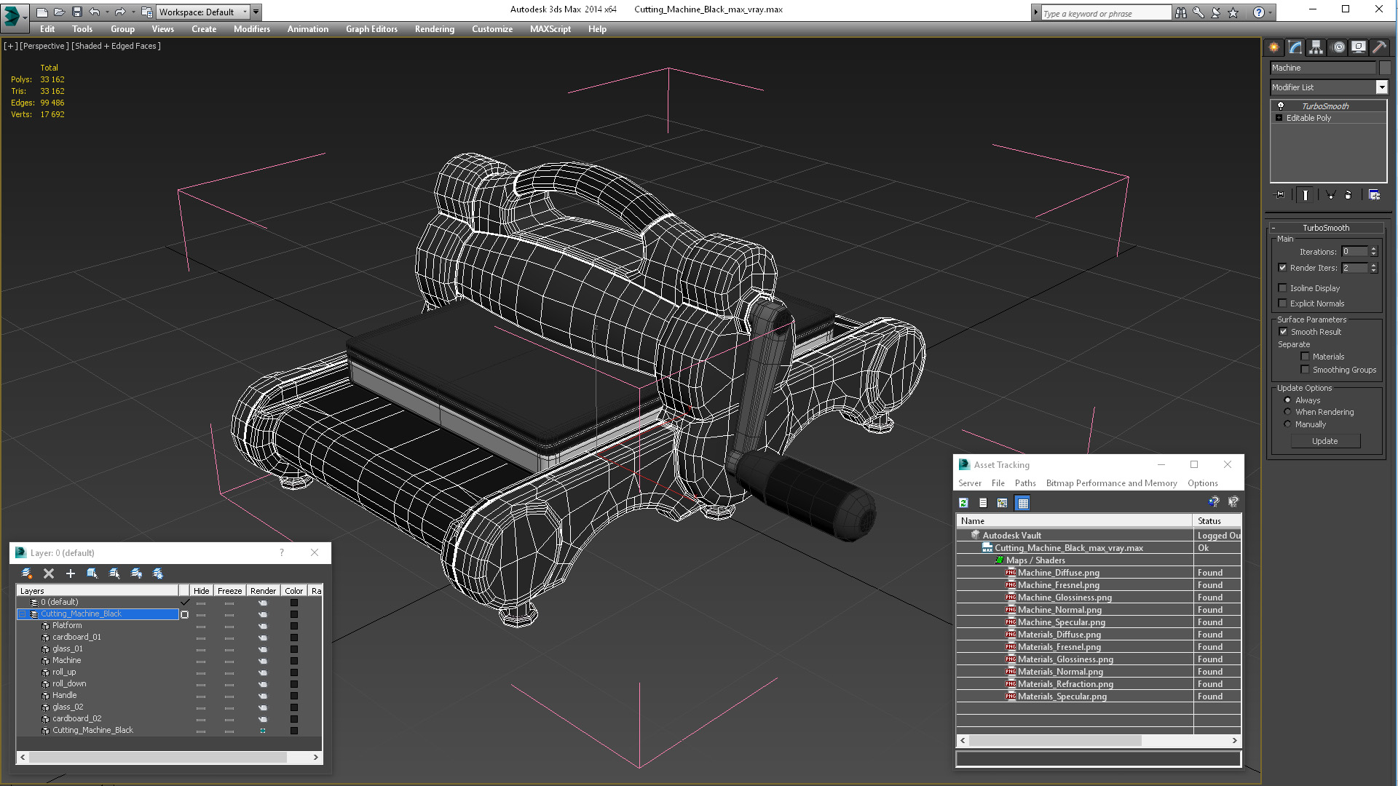The width and height of the screenshot is (1398, 786).
Task: Click Delete layer X icon
Action: point(49,573)
